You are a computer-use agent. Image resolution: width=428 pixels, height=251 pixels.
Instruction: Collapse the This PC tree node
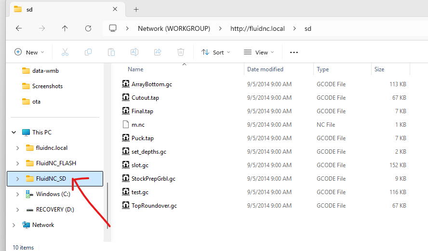pos(13,132)
